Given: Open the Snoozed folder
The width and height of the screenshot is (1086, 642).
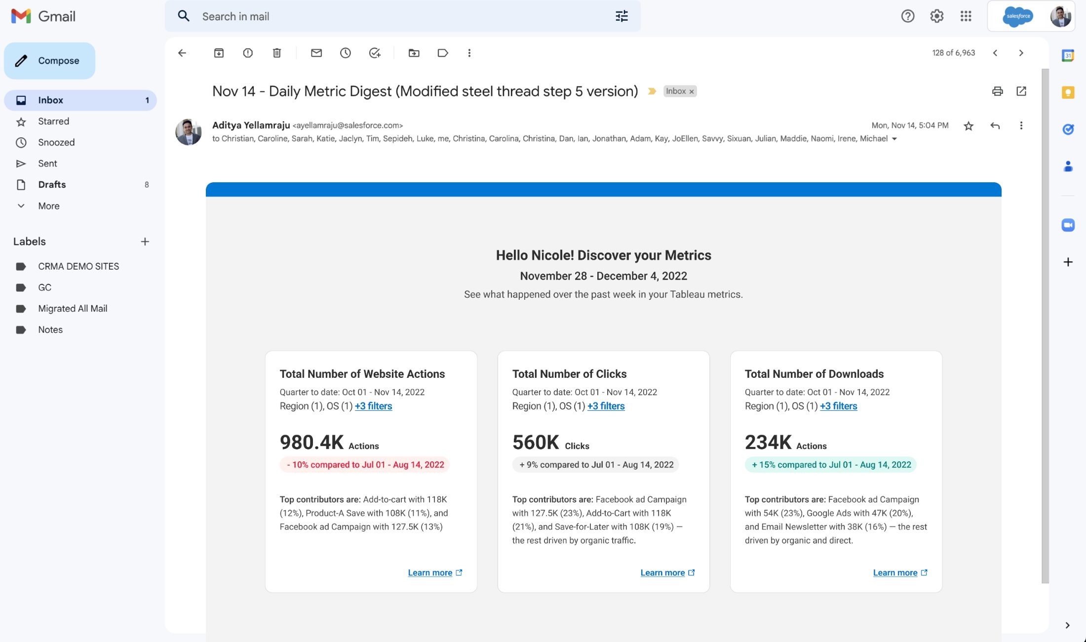Looking at the screenshot, I should (80, 143).
